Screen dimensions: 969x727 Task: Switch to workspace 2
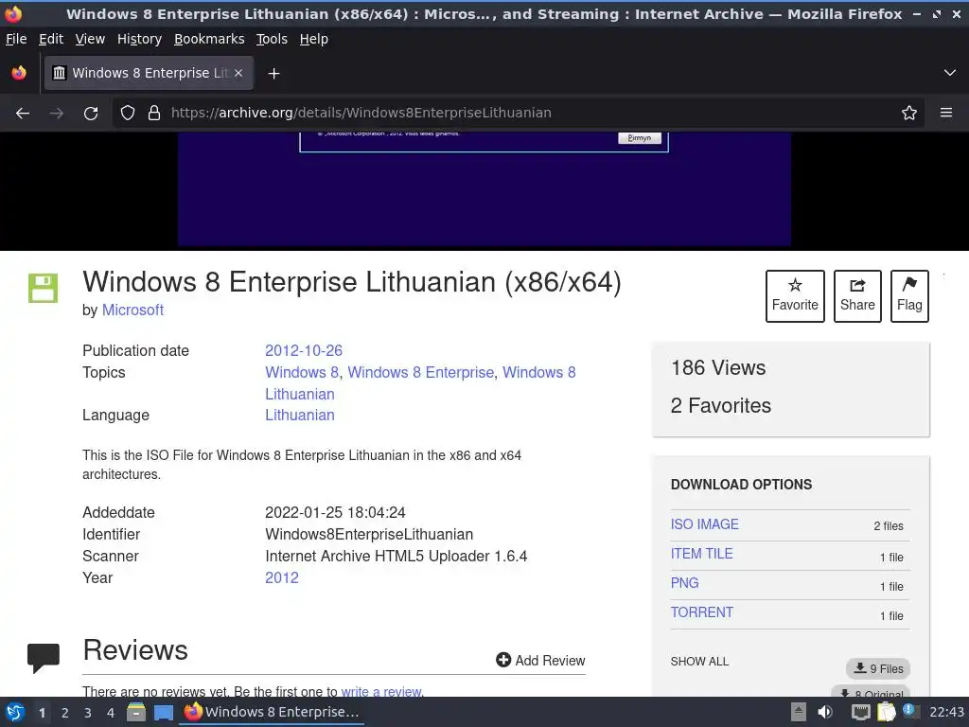pos(65,713)
